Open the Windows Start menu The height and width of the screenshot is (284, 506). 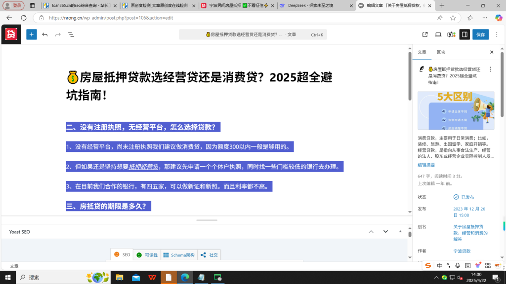tap(8, 277)
